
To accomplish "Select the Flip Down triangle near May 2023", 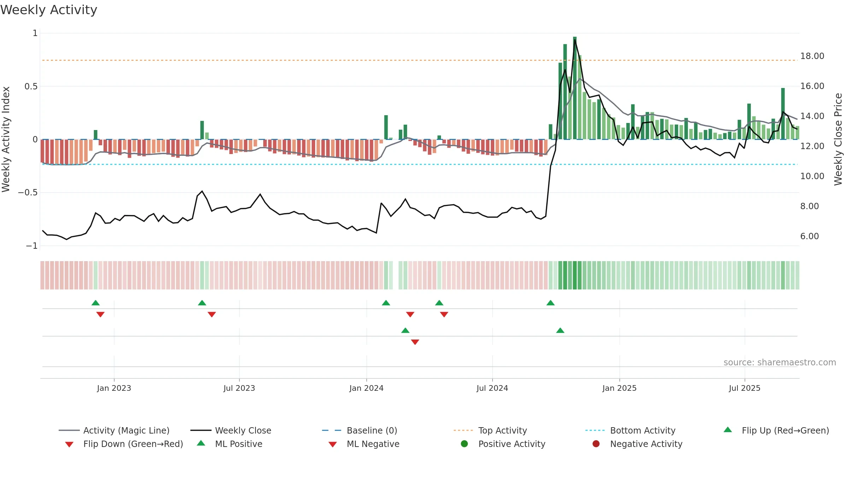I will click(212, 314).
